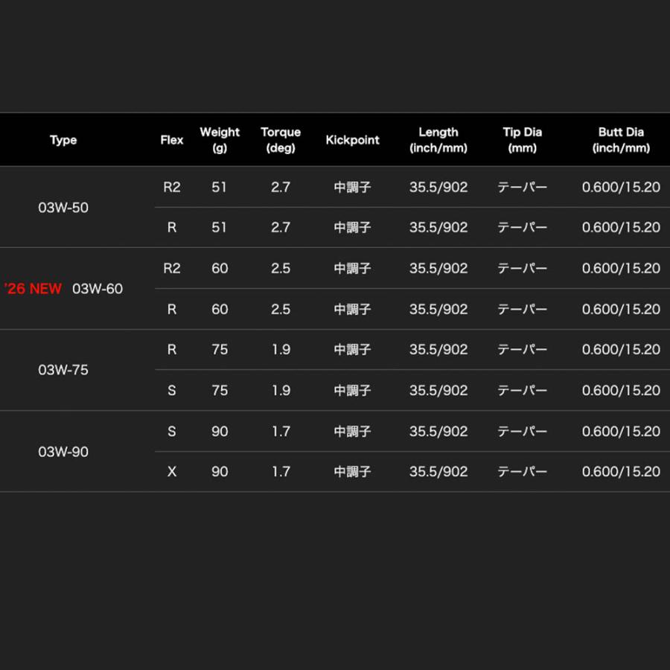The width and height of the screenshot is (670, 670).
Task: Click the R flex cell for 03W-75
Action: pyautogui.click(x=172, y=350)
